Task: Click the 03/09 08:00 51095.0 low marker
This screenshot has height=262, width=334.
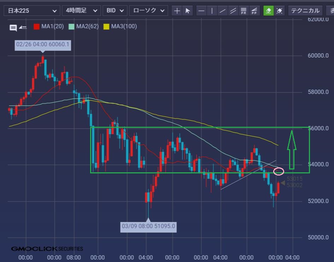Action: [148, 226]
